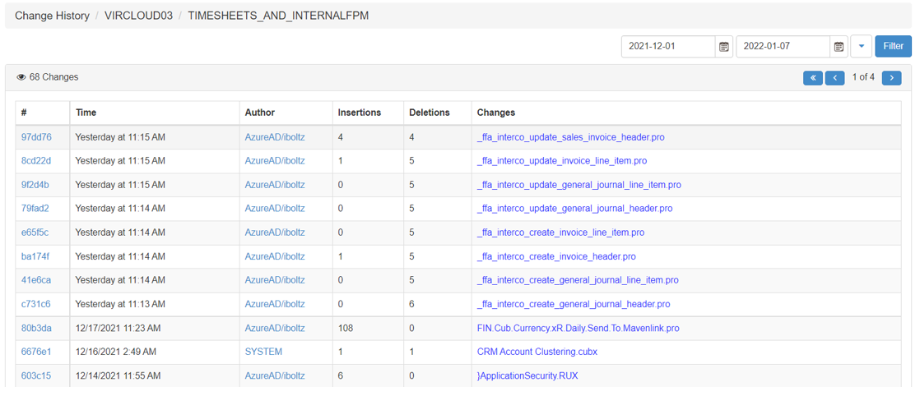Click the start date field 2021-12-01
Screen dimensions: 920x396
(667, 47)
